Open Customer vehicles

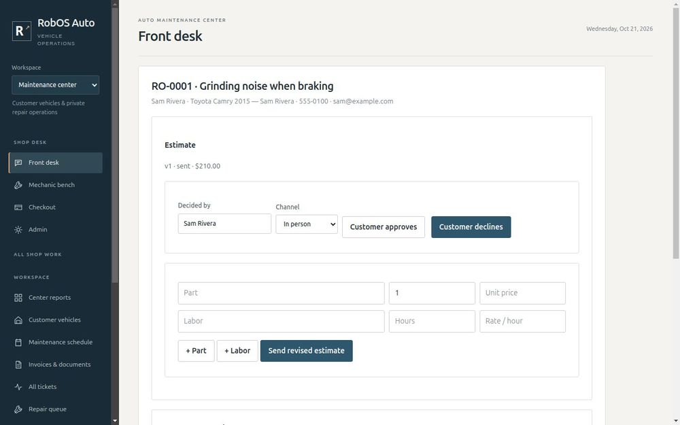[x=56, y=320]
